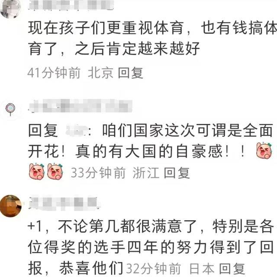Select the comment 咱们国家这次可谓是全面开花
Screen dimensions: 277x277
point(151,141)
